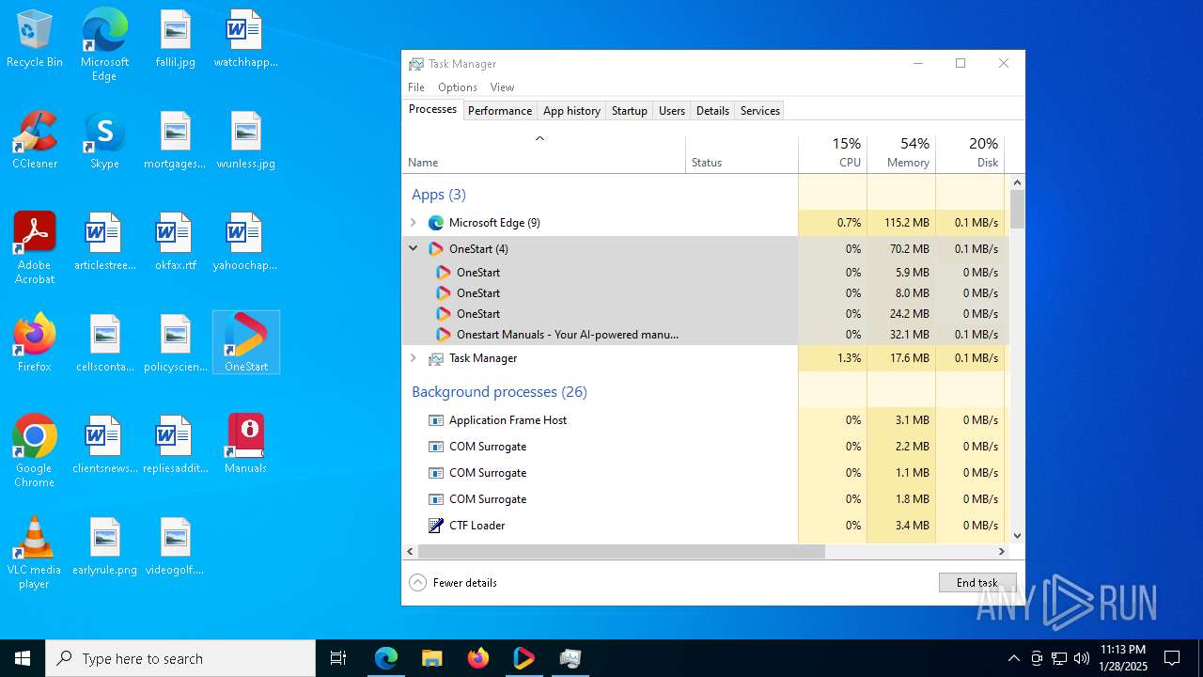Switch to the Performance tab

[x=500, y=111]
